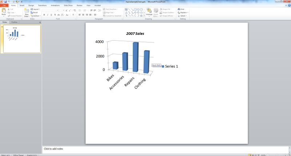The image size is (291, 156).
Task: Open Quick Styles gallery
Action: click(156, 12)
